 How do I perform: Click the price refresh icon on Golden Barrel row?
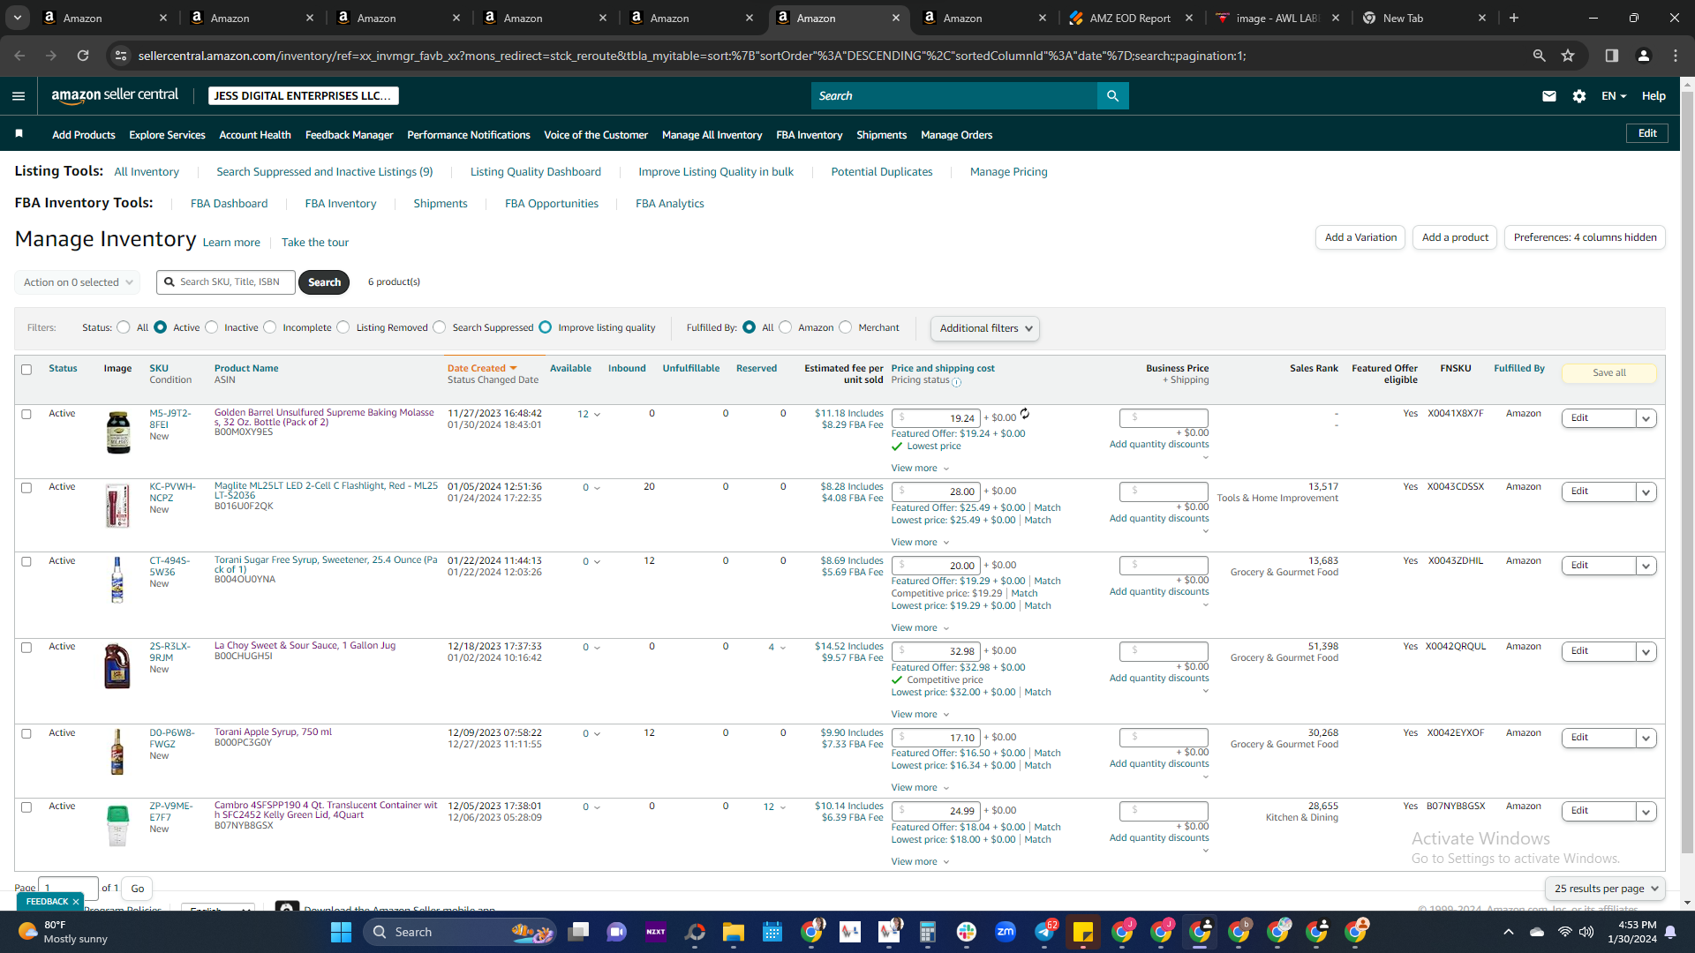(x=1025, y=414)
